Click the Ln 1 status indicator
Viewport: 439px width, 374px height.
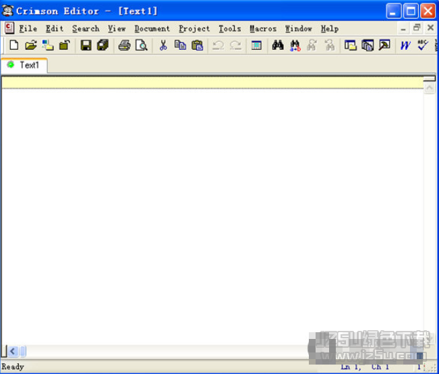(351, 367)
